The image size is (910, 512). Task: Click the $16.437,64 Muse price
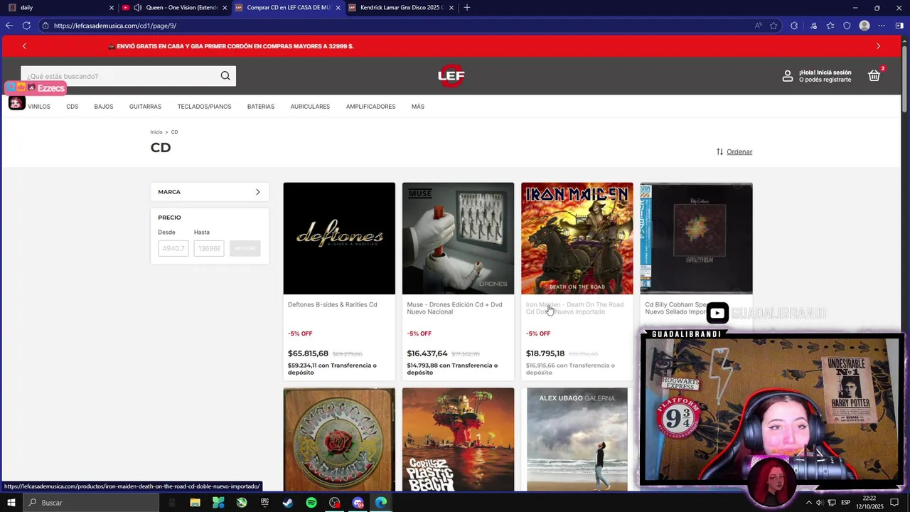pyautogui.click(x=427, y=353)
